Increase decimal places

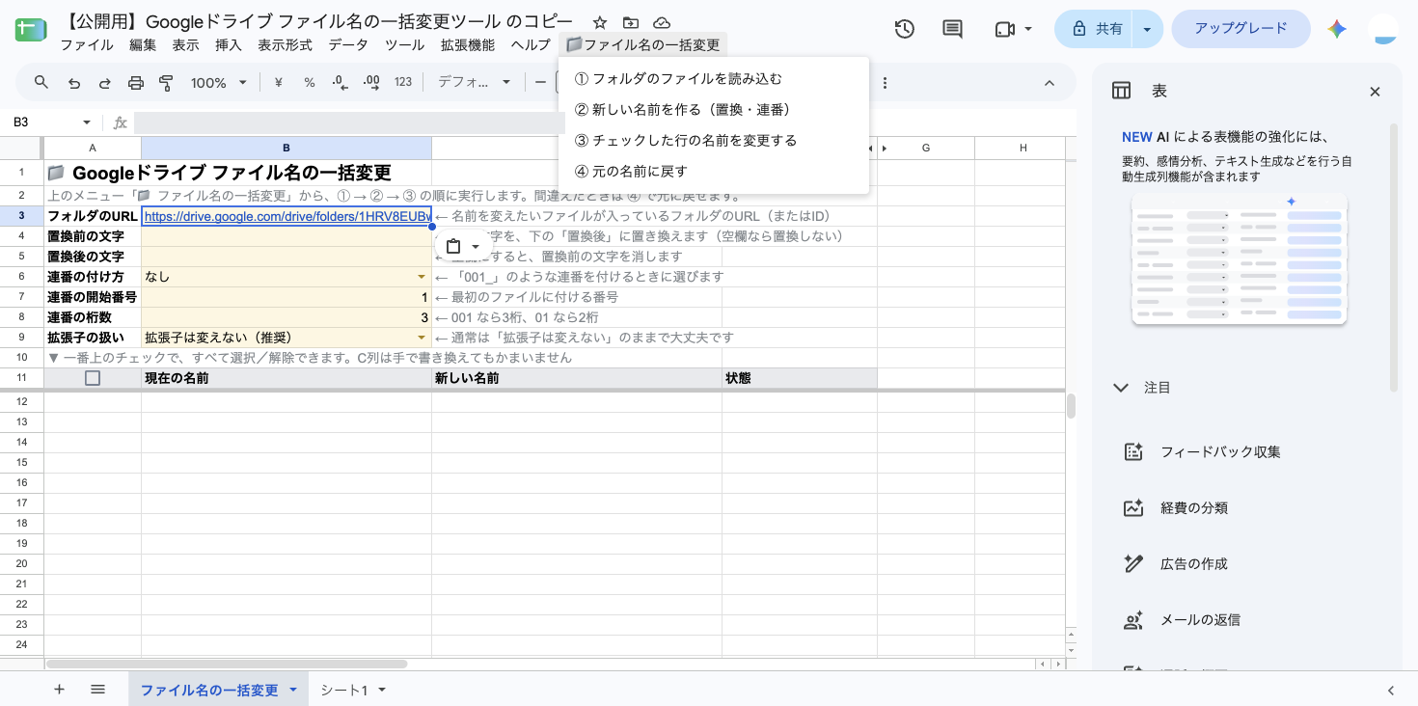point(370,82)
